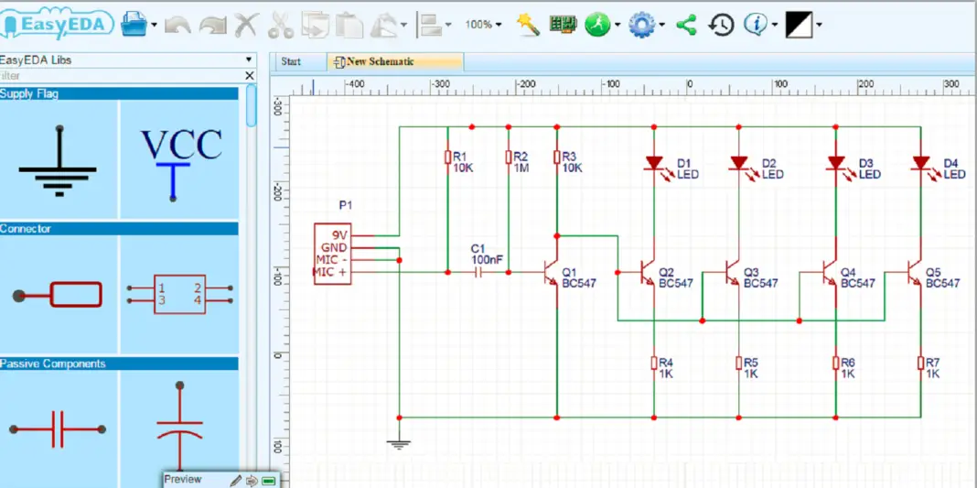
Task: Click the Convert to PCB icon
Action: tap(562, 25)
